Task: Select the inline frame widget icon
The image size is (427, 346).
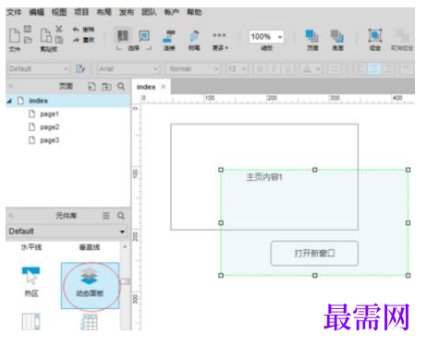Action: [x=30, y=321]
